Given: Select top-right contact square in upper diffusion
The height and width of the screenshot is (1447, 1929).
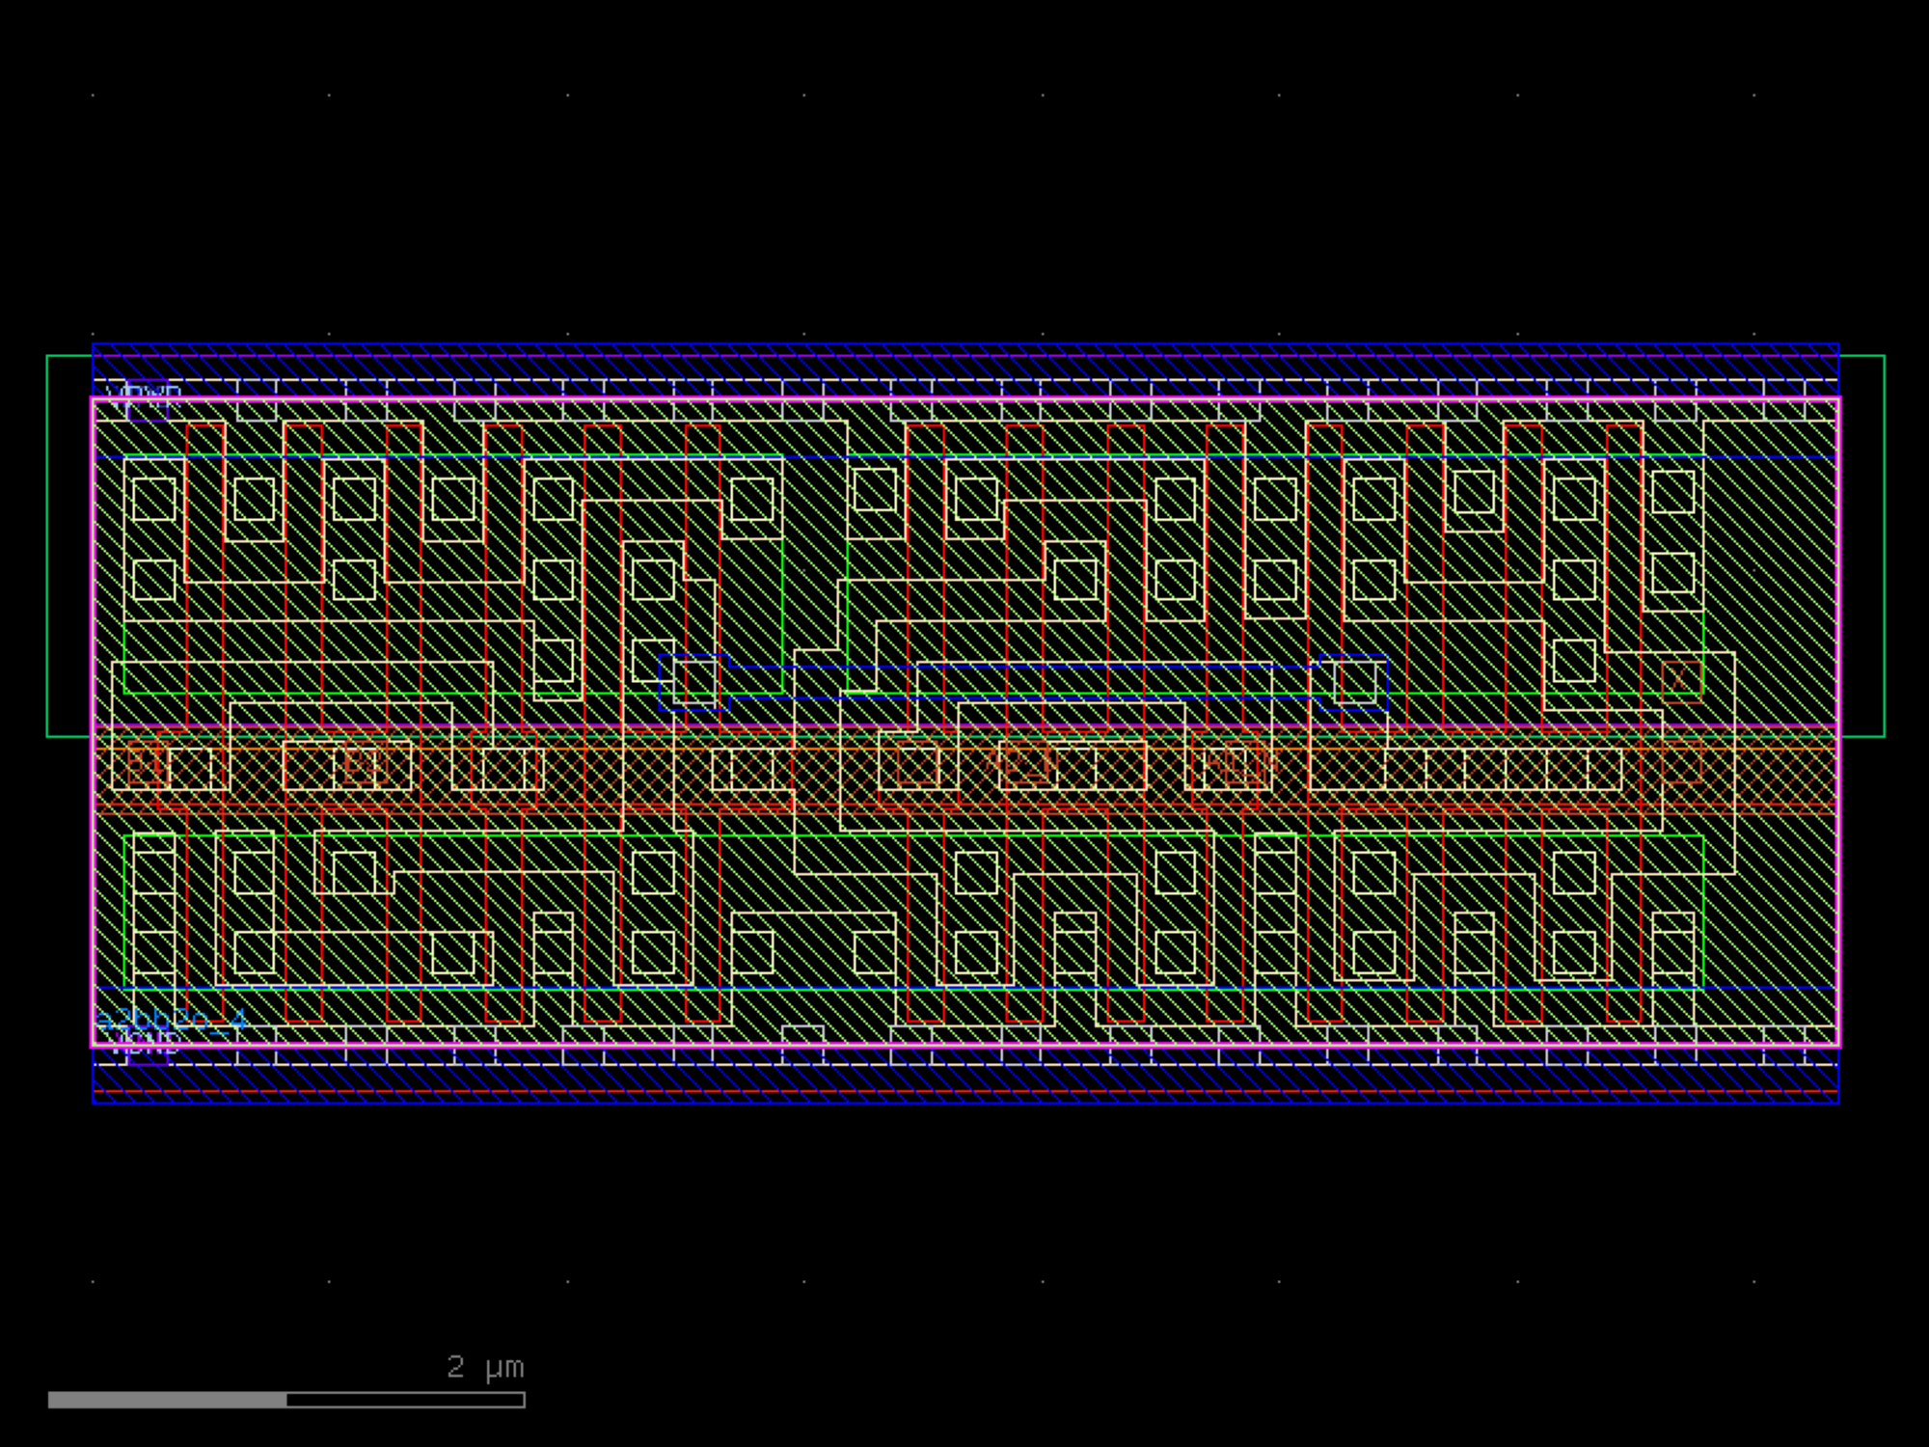Looking at the screenshot, I should [x=1672, y=492].
